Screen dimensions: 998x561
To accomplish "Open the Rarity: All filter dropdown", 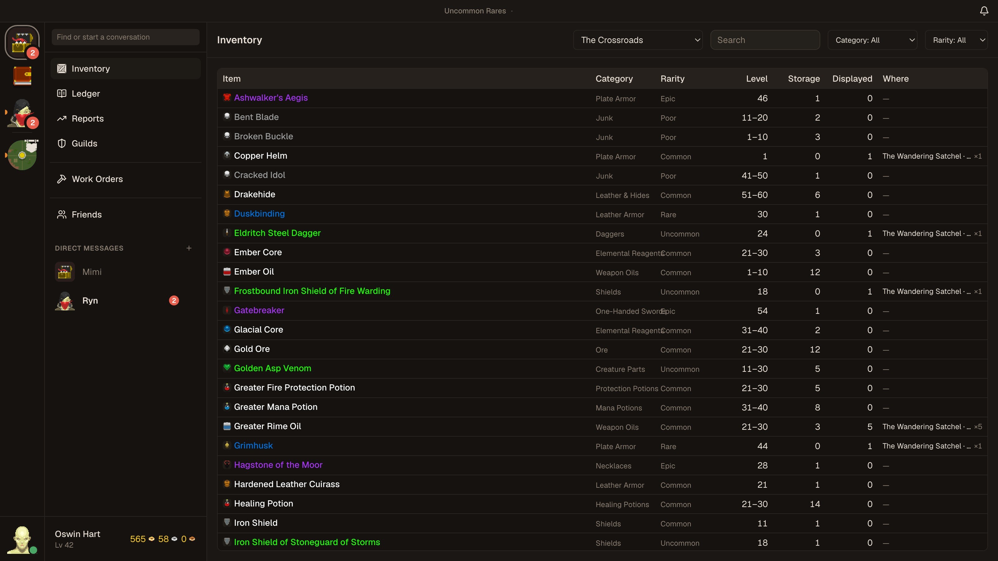I will tap(956, 40).
